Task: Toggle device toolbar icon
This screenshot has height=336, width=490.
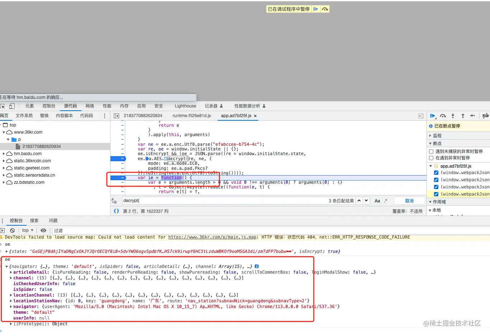Action: click(12, 106)
